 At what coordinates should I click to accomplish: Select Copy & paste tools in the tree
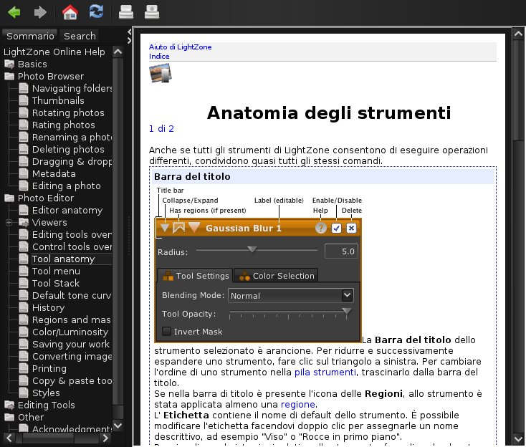72,380
